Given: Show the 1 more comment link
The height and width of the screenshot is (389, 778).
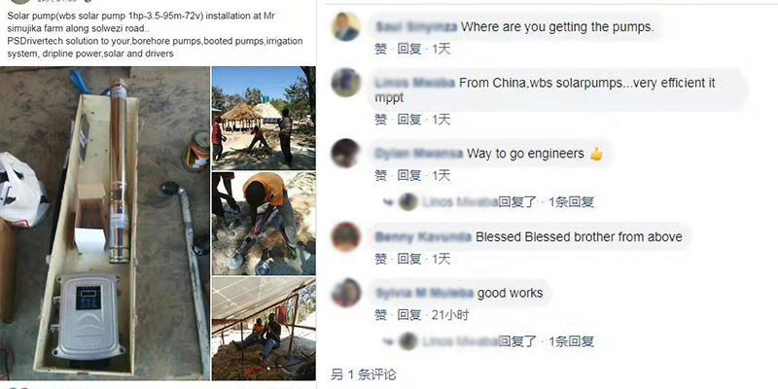Looking at the screenshot, I should tap(364, 374).
